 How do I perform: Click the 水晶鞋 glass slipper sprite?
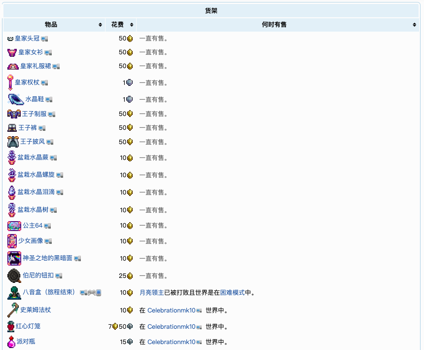pyautogui.click(x=15, y=98)
